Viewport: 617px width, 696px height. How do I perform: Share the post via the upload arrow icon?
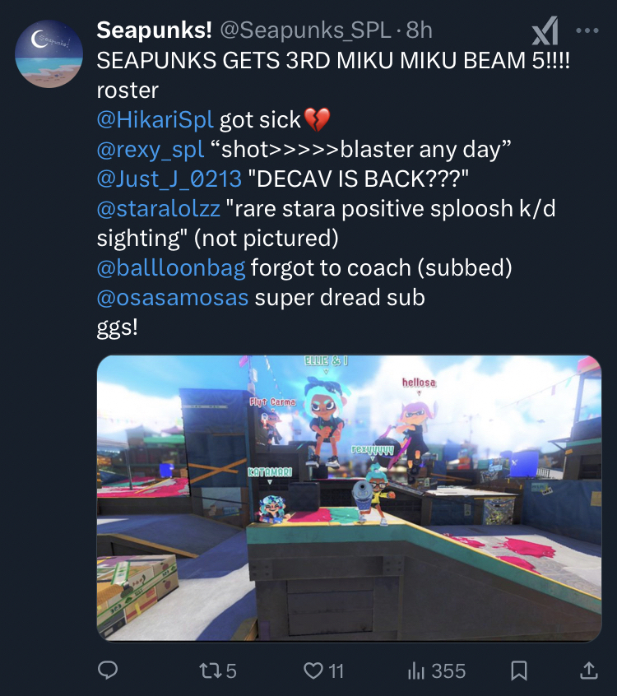point(589,670)
